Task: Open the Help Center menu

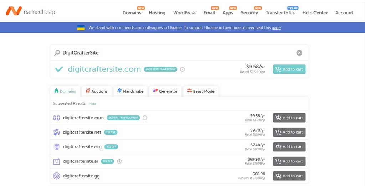Action: click(x=315, y=13)
